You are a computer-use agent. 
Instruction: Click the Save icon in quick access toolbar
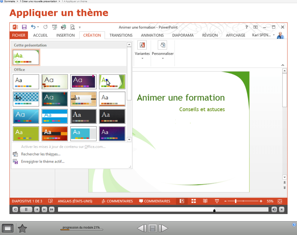click(x=24, y=27)
